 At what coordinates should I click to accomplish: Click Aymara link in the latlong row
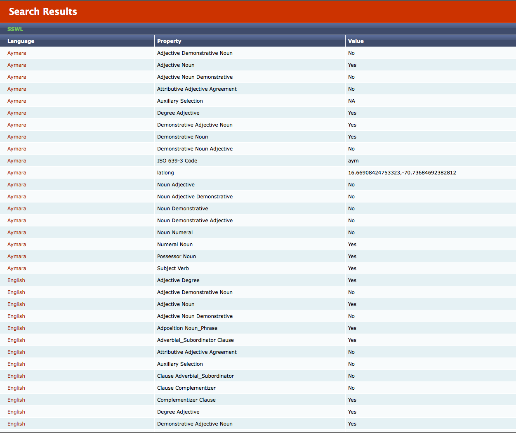pyautogui.click(x=17, y=173)
